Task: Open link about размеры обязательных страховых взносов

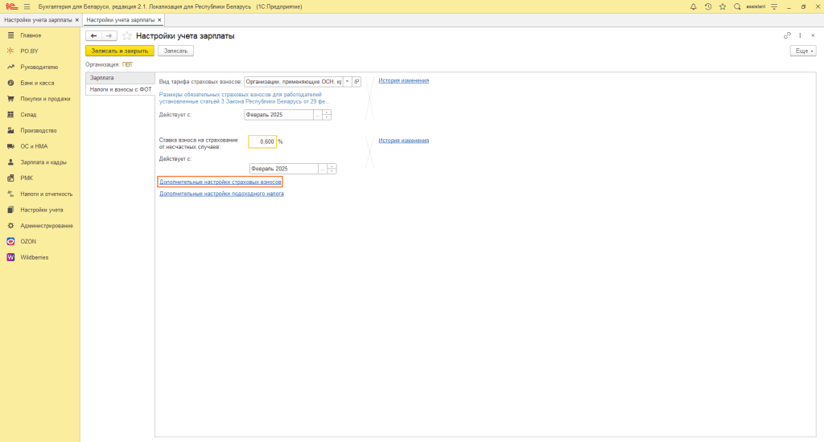Action: point(245,97)
